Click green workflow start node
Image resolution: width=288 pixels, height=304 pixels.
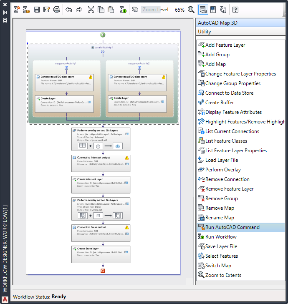click(103, 35)
